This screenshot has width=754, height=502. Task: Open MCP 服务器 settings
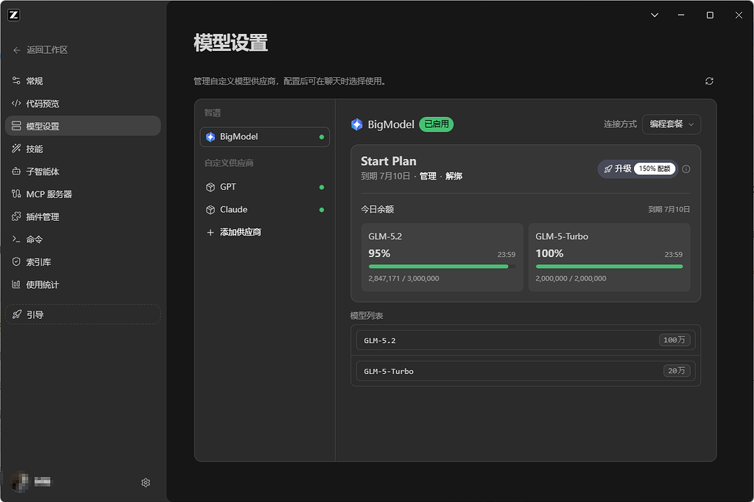tap(82, 194)
